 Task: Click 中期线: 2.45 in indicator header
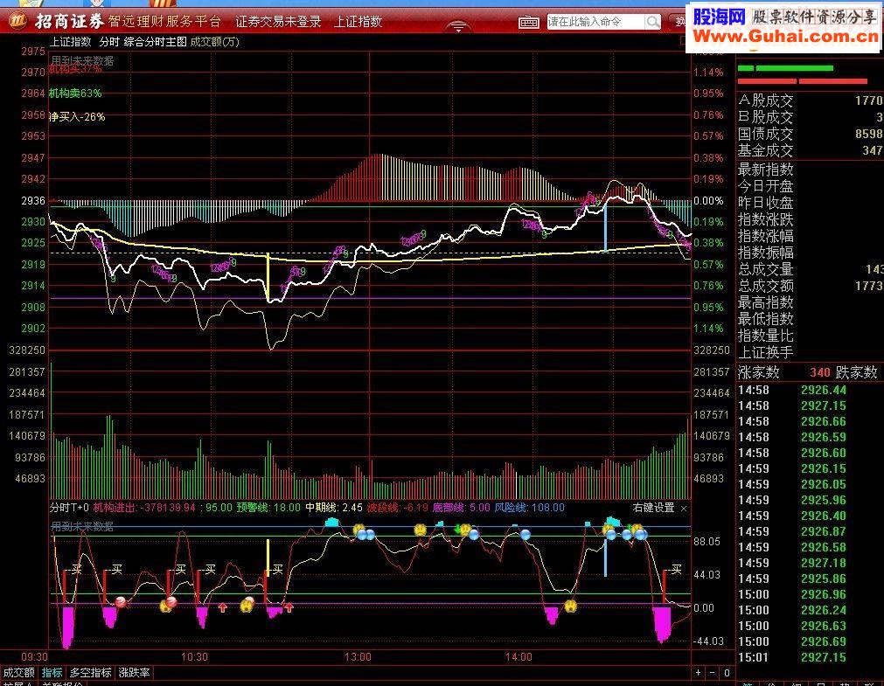point(334,508)
